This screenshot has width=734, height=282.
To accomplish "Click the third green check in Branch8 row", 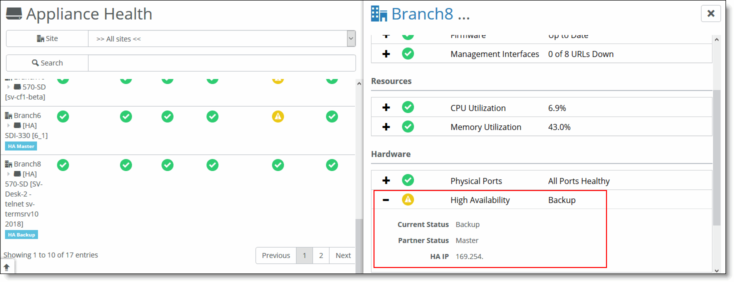I will pos(167,165).
